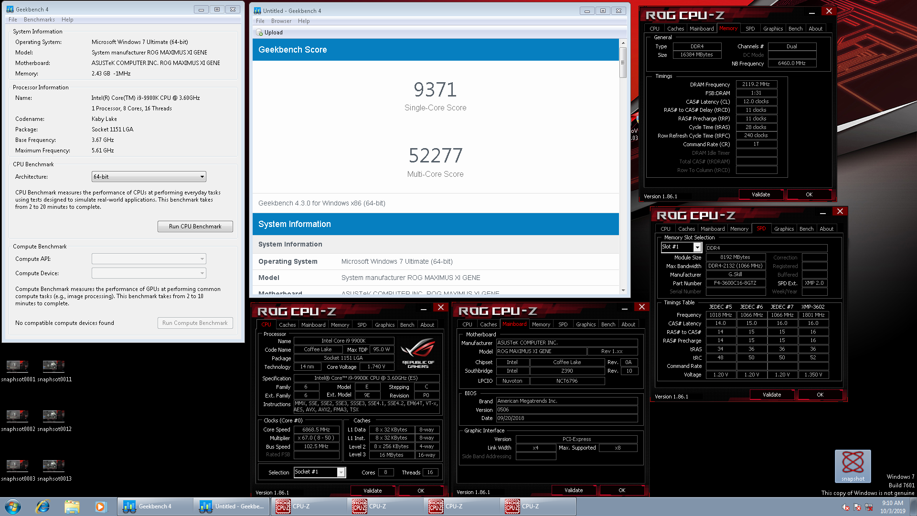The image size is (917, 516).
Task: Switch to the first CPU-Z taskbar button
Action: coord(308,506)
